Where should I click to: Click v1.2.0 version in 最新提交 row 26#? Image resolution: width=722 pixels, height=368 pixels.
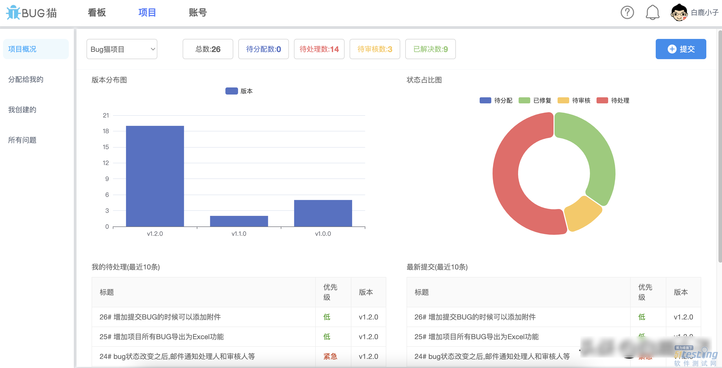683,317
